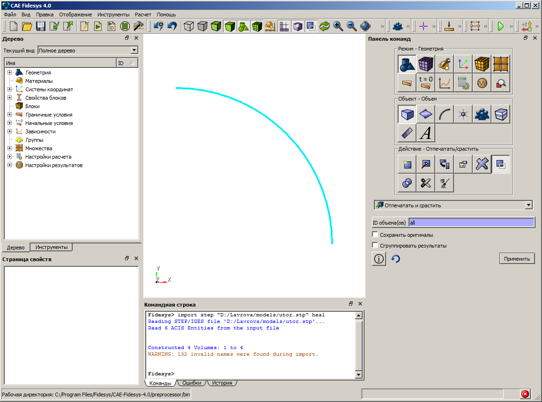Zoom out with the magnifier minus icon
Screen dimensions: 542x402
tap(351, 26)
